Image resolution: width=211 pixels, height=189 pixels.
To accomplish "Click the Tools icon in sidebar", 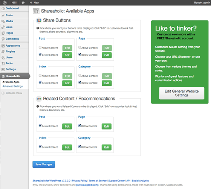I will click(x=3, y=64).
